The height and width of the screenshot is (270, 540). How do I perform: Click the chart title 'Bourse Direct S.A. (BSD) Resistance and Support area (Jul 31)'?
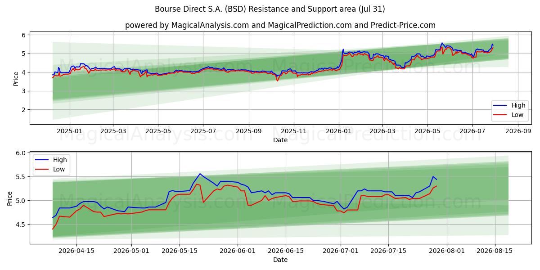click(270, 9)
